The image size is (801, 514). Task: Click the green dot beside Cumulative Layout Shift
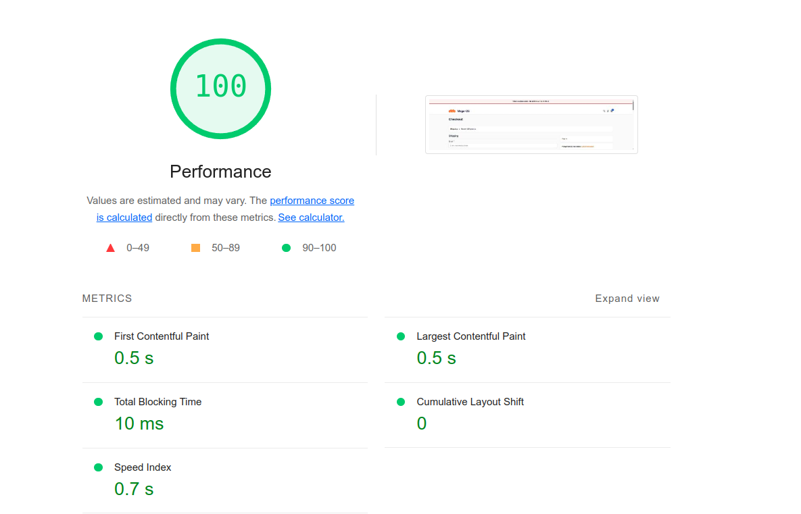point(401,402)
